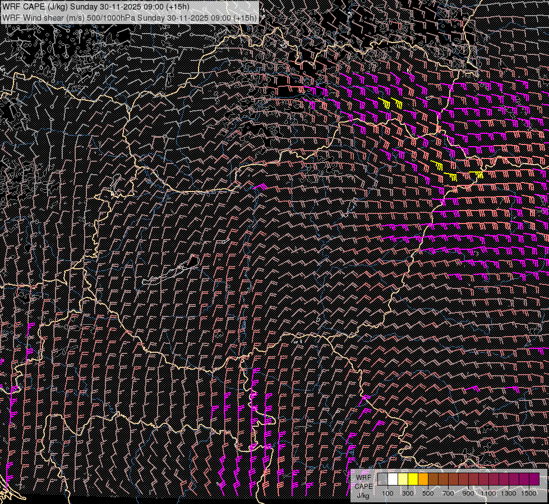Click the 500 value on the legend scale

click(428, 493)
